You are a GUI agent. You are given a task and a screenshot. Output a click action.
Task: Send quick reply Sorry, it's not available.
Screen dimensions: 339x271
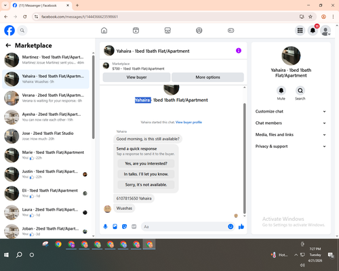[146, 185]
